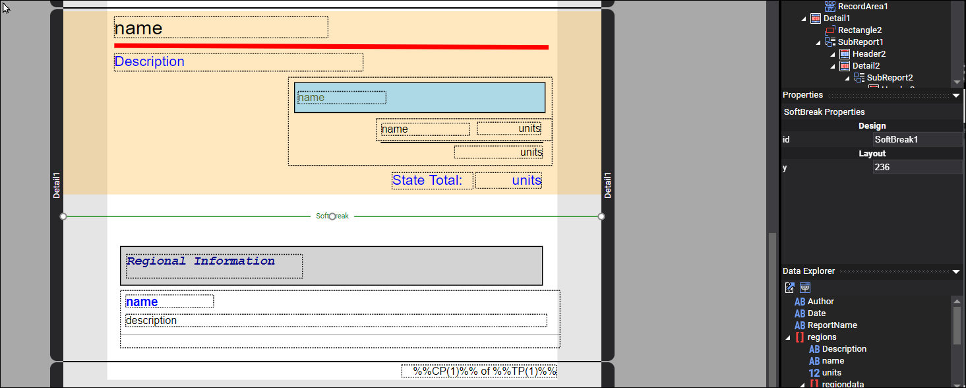
Task: Click the y layout field showing 236
Action: tap(917, 168)
